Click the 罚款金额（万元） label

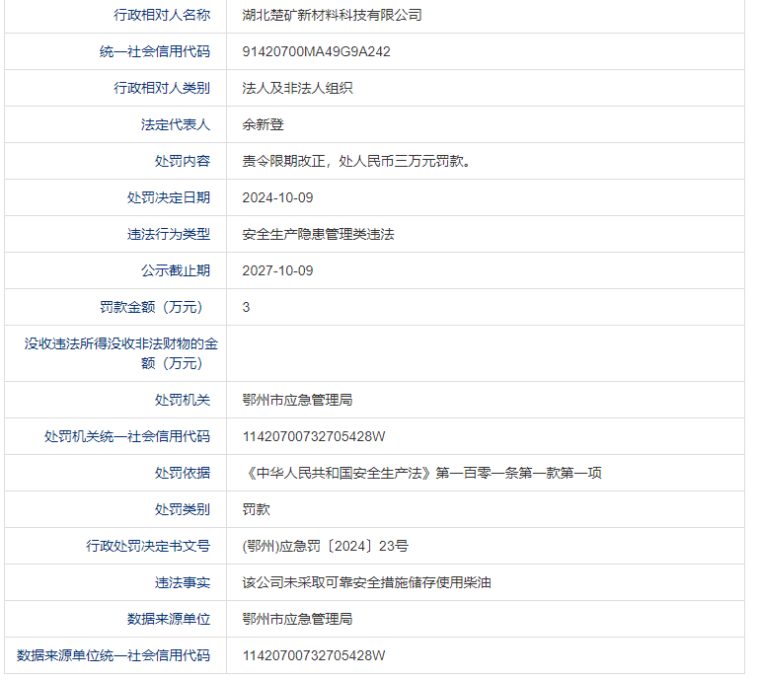coord(151,307)
